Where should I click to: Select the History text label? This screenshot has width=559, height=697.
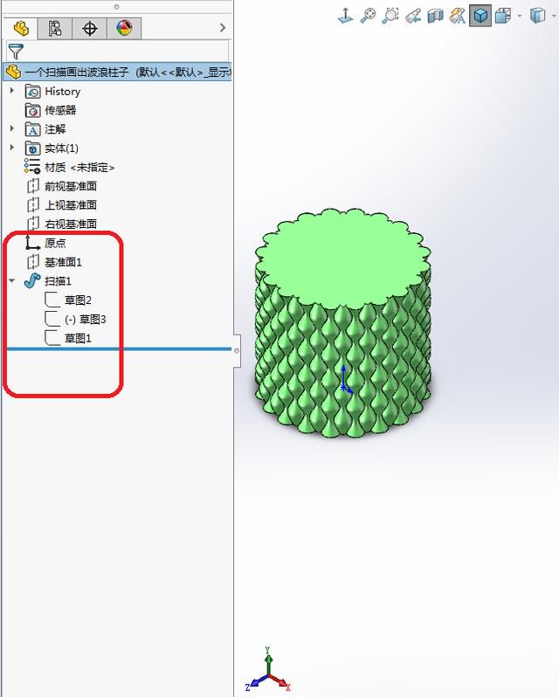coord(63,92)
